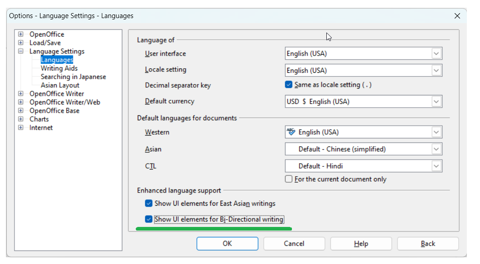The image size is (480, 264).
Task: Select the Load/Save category label
Action: tap(45, 43)
